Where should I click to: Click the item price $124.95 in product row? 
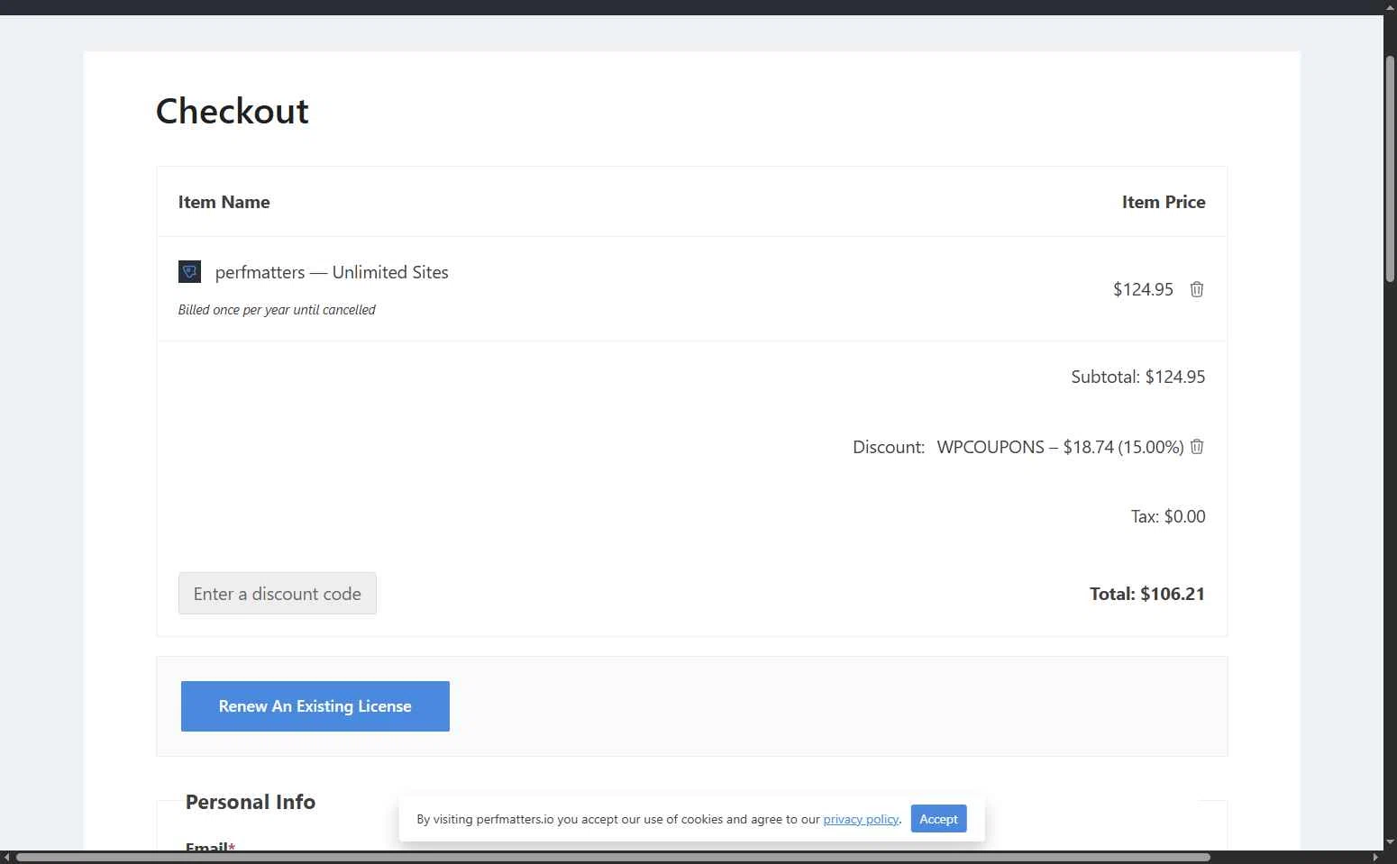tap(1143, 289)
